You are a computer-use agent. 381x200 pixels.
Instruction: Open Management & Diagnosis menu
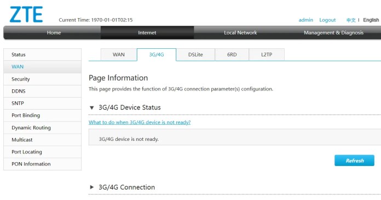click(x=333, y=33)
